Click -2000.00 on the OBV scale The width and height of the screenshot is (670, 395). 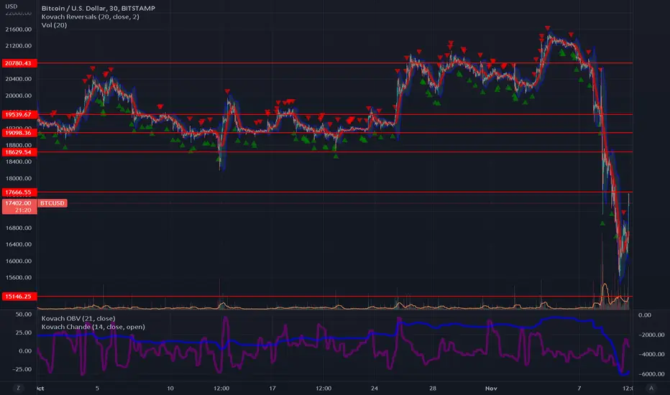pyautogui.click(x=651, y=335)
